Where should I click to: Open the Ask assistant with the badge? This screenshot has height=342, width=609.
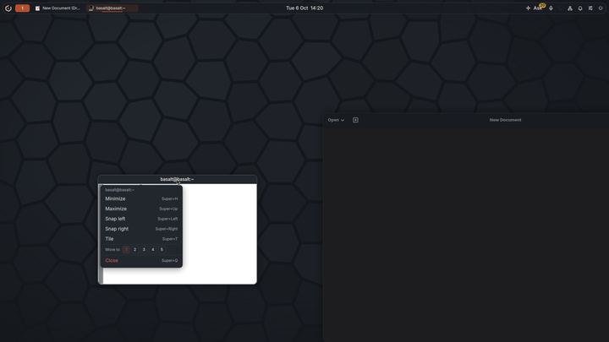(x=539, y=8)
